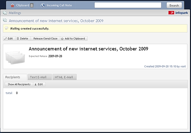Click the basket icon on Add to Clipboard
The height and width of the screenshot is (133, 191).
point(62,39)
